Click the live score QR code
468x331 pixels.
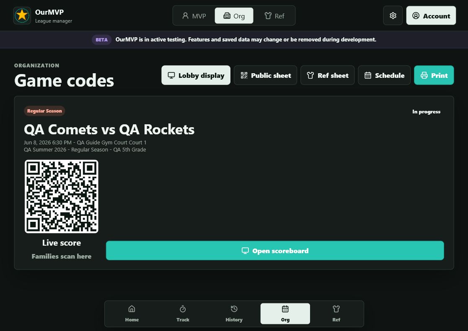tap(62, 196)
